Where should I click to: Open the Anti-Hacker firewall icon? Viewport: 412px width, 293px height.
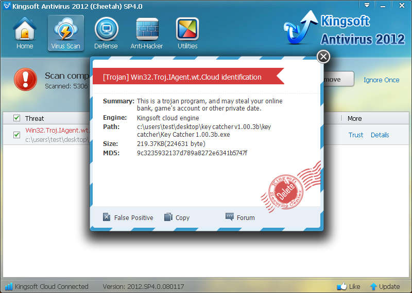(x=147, y=29)
